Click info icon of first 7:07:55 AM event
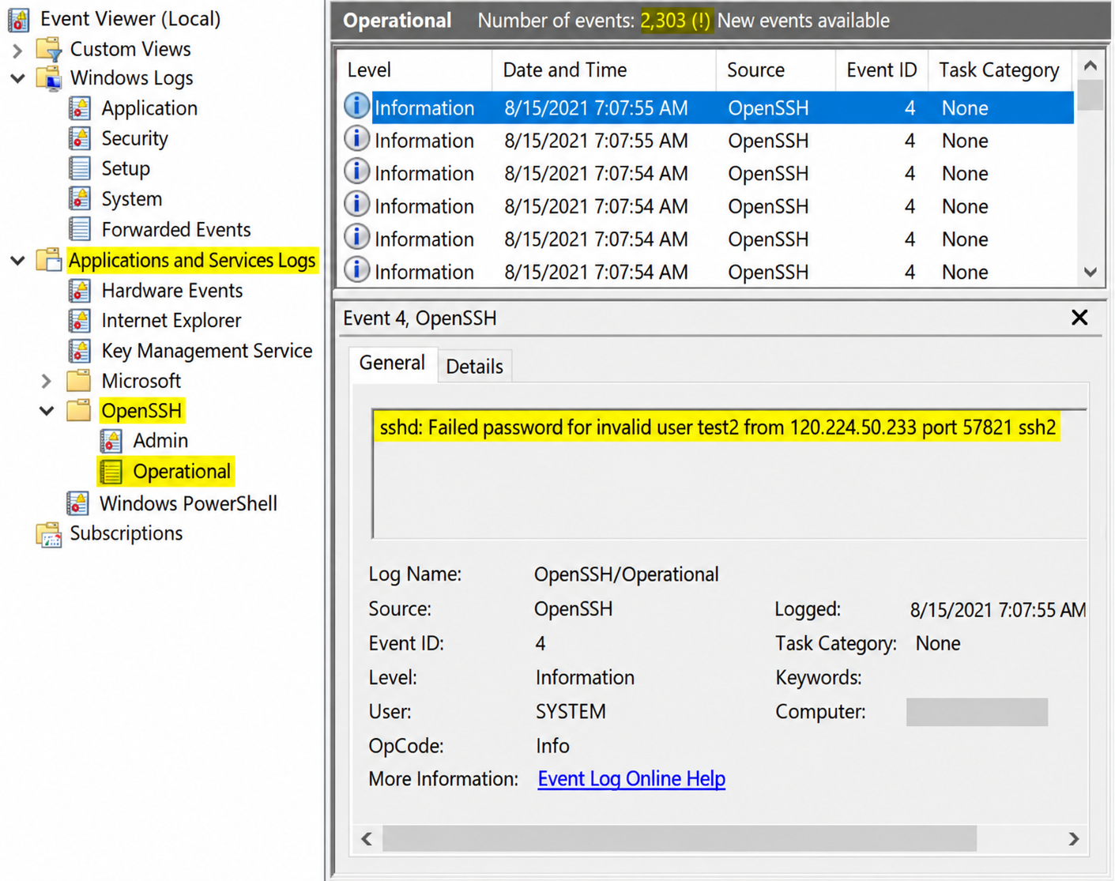 [x=356, y=106]
